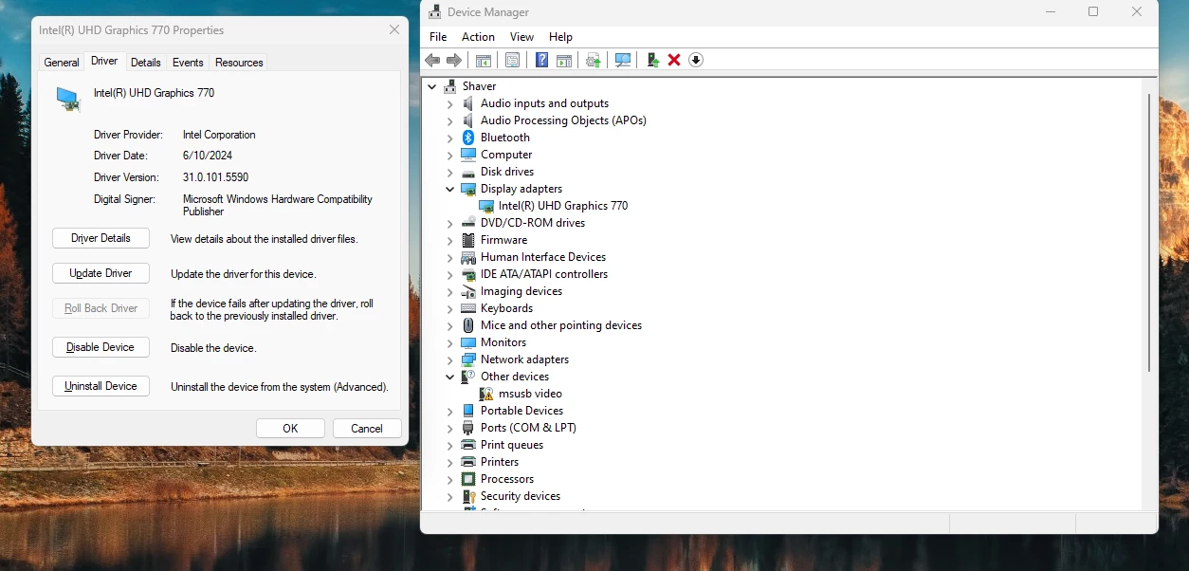1189x571 pixels.
Task: Toggle the Show/Hide Action Pane toolbar icon
Action: [x=564, y=60]
